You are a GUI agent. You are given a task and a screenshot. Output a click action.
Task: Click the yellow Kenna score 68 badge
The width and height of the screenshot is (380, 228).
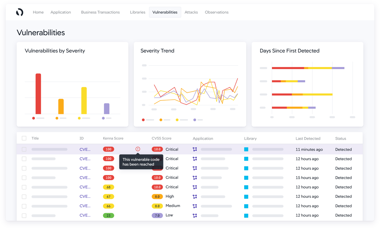tap(109, 187)
